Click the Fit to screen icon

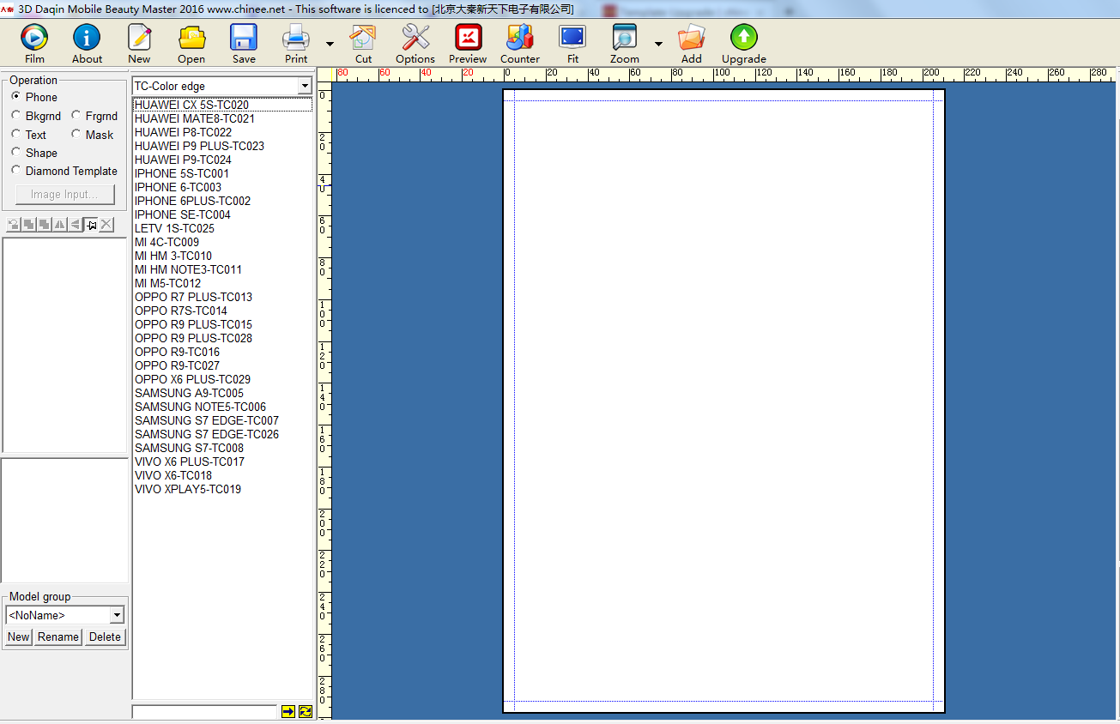[572, 38]
